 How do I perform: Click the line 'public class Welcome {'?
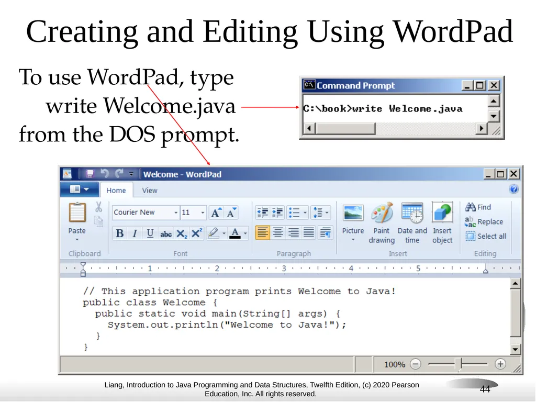[150, 303]
